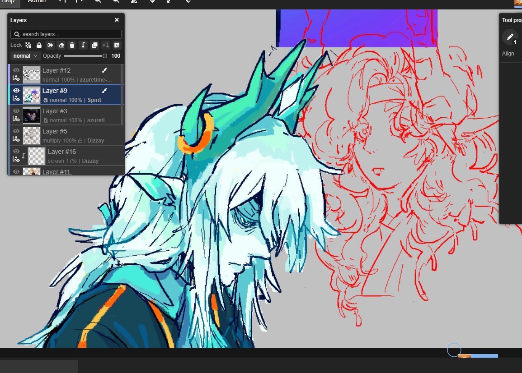The image size is (522, 373).
Task: Click the move layer out arrow icon
Action: pyautogui.click(x=50, y=45)
